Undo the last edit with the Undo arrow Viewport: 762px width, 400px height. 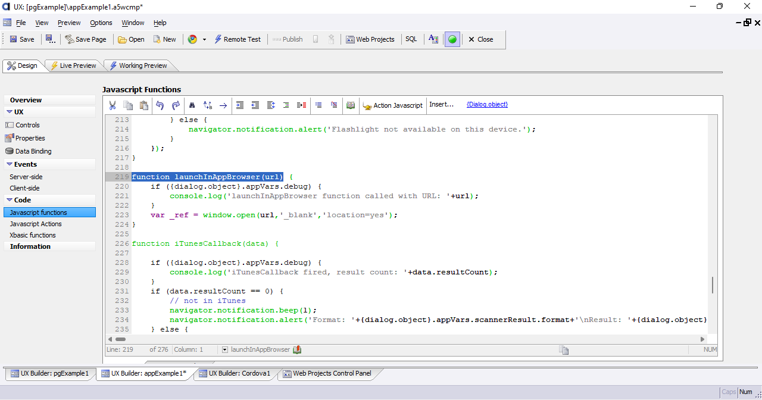[x=160, y=105]
